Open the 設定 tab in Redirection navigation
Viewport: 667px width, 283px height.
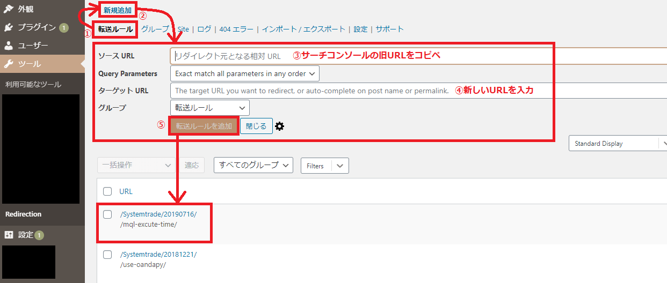pyautogui.click(x=361, y=29)
